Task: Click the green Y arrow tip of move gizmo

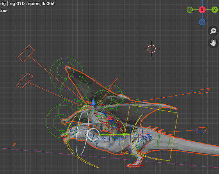Action: [126, 134]
